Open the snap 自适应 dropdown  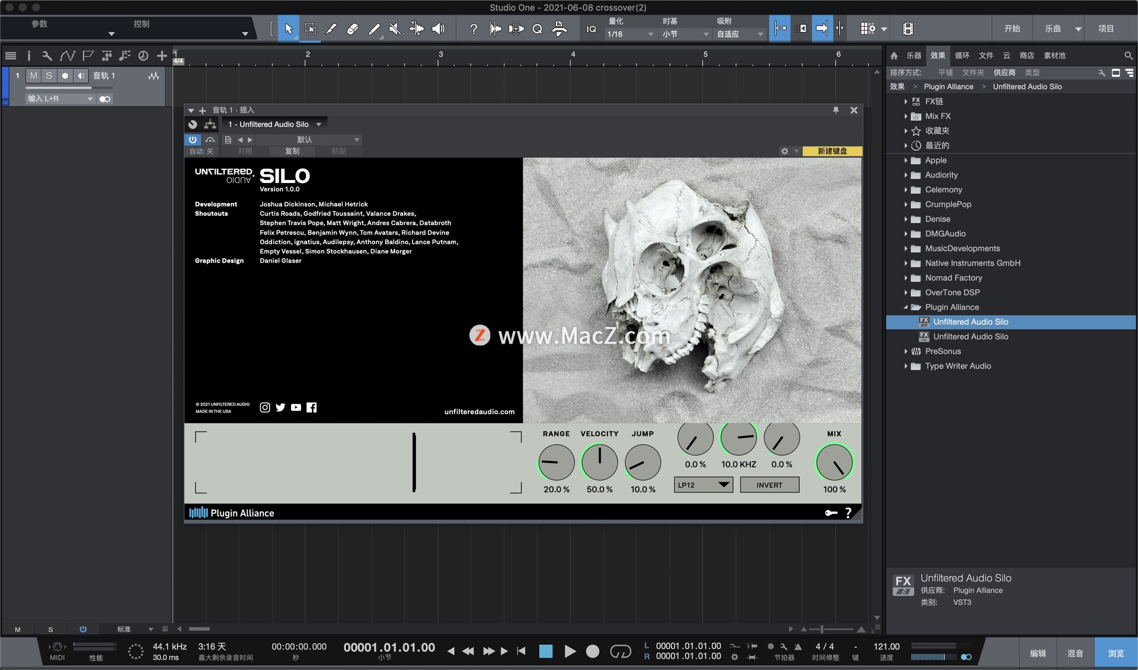click(x=740, y=34)
